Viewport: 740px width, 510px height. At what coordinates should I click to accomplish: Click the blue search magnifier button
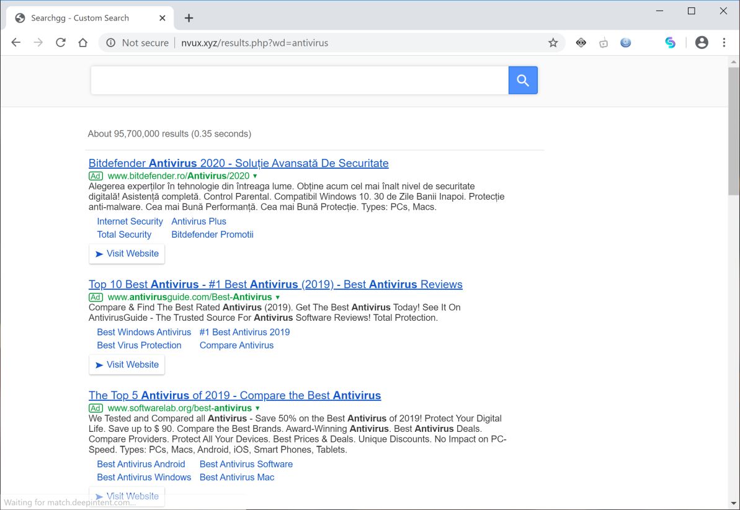pos(523,81)
